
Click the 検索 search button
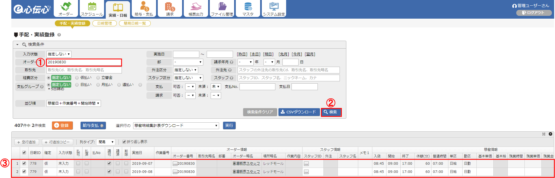pos(331,112)
